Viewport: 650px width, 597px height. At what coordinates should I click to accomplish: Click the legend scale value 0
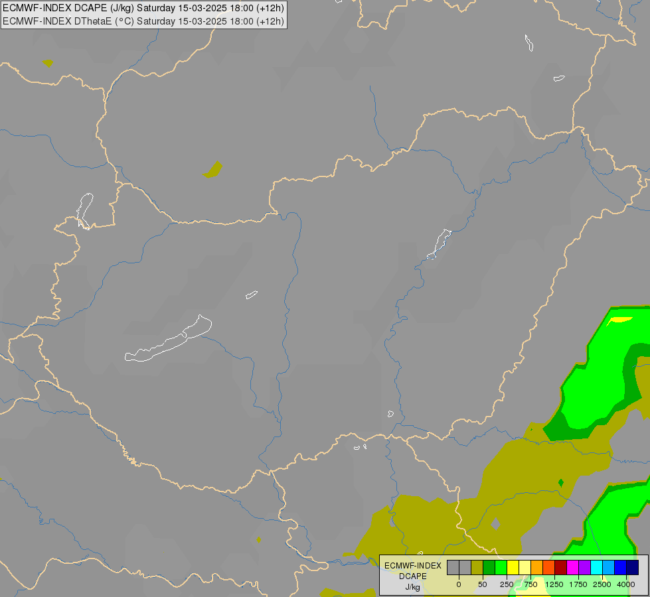pos(459,584)
